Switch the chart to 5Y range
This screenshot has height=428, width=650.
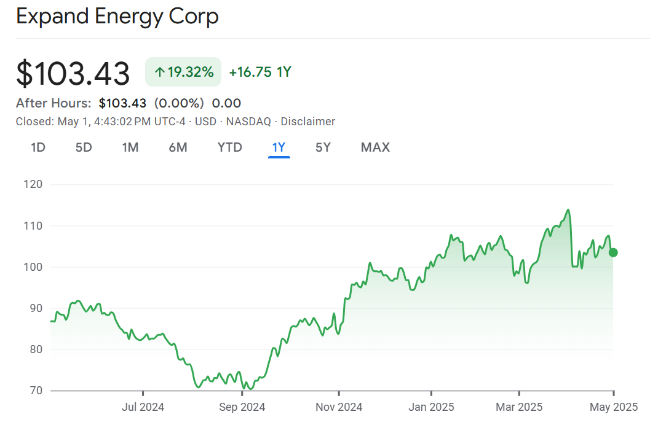(x=323, y=147)
